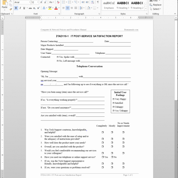Center the paragraph text
178x178 pixels.
pos(68,8)
